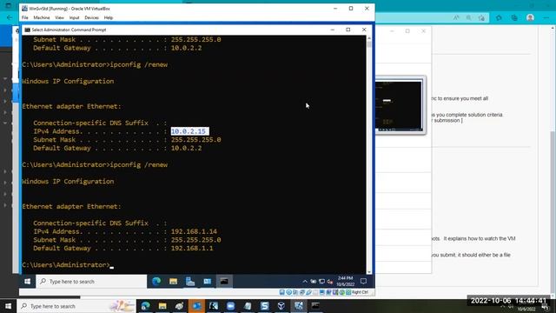Click the guest VM Start button

pos(27,282)
